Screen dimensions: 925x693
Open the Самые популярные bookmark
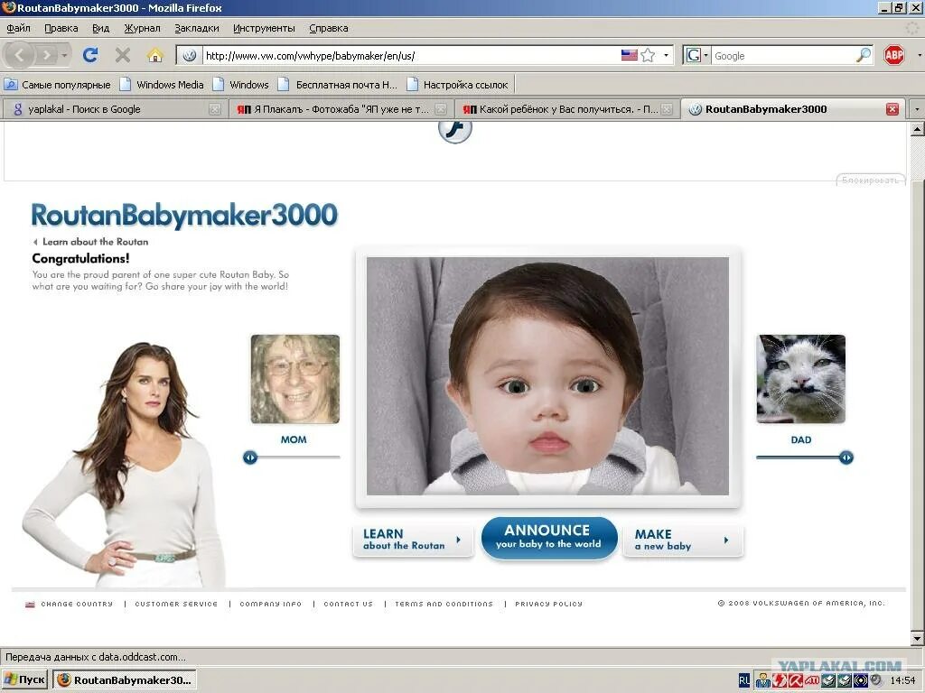[58, 84]
